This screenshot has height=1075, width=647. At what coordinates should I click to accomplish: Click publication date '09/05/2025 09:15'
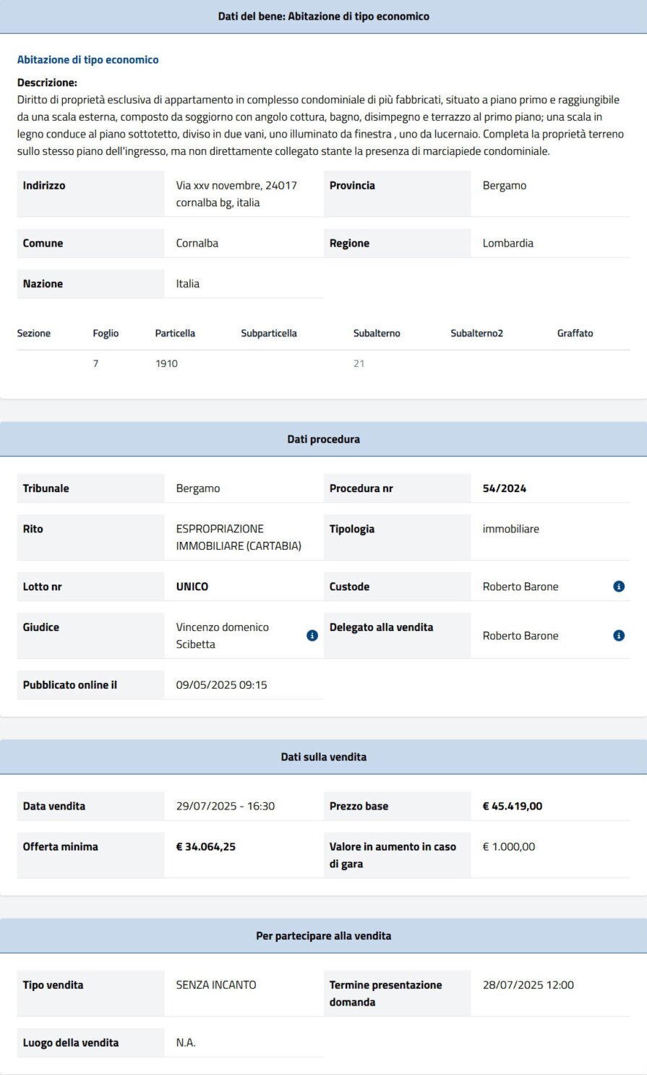[x=221, y=685]
